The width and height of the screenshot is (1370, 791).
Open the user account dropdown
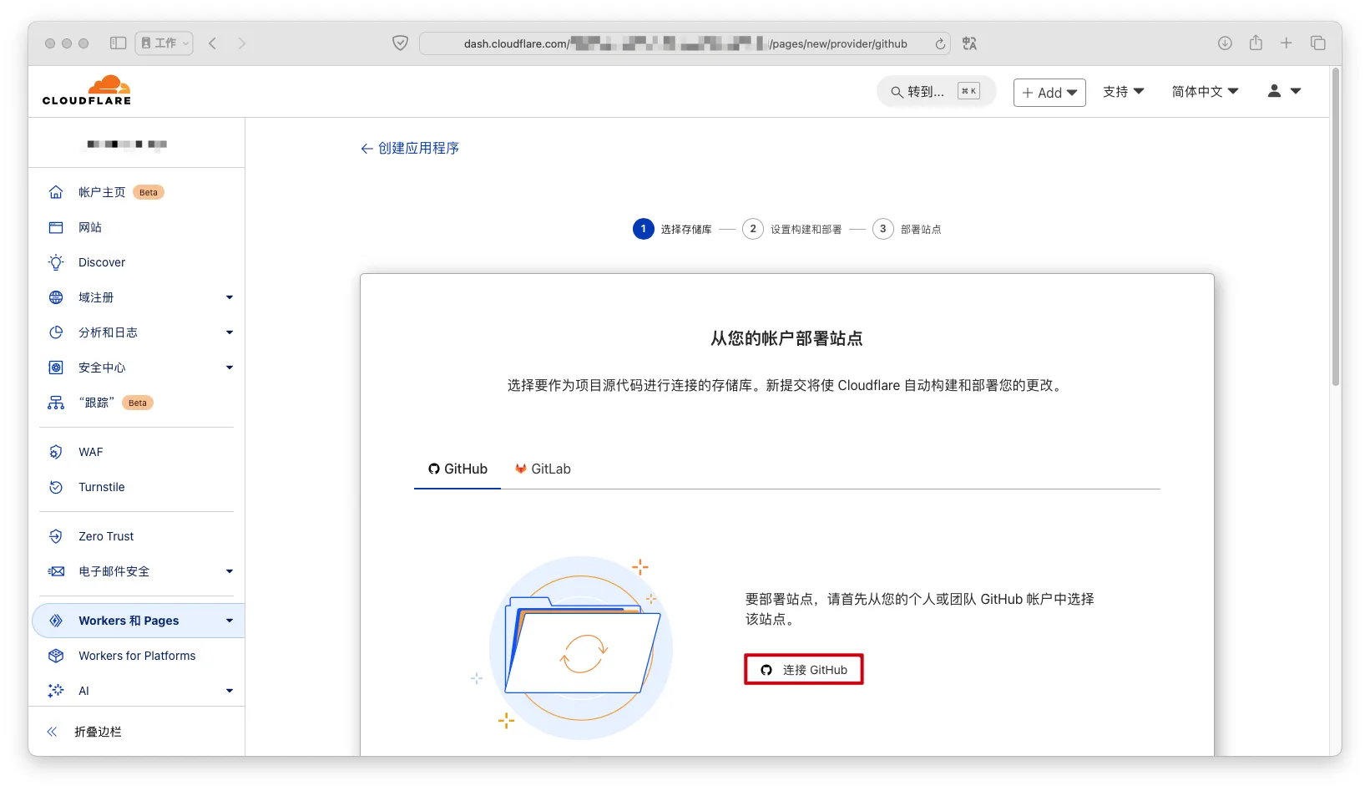pyautogui.click(x=1284, y=91)
